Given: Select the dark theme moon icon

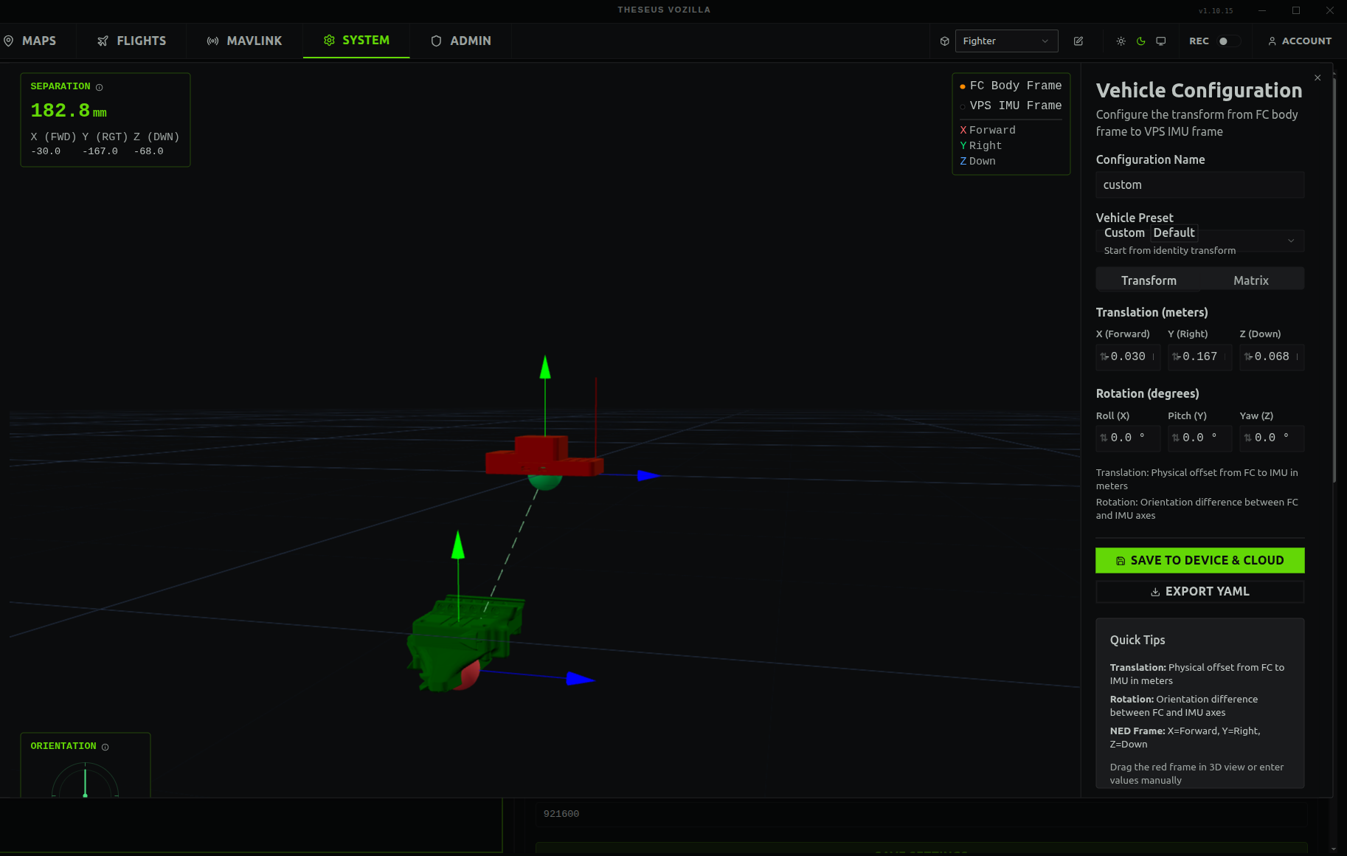Looking at the screenshot, I should tap(1140, 41).
